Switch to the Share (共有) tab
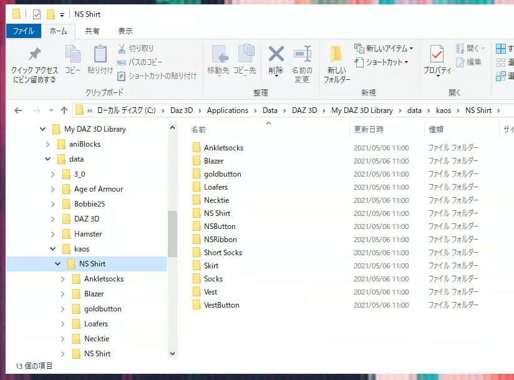514x380 pixels. tap(92, 31)
